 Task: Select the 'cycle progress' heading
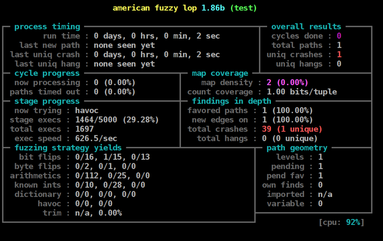click(x=47, y=73)
